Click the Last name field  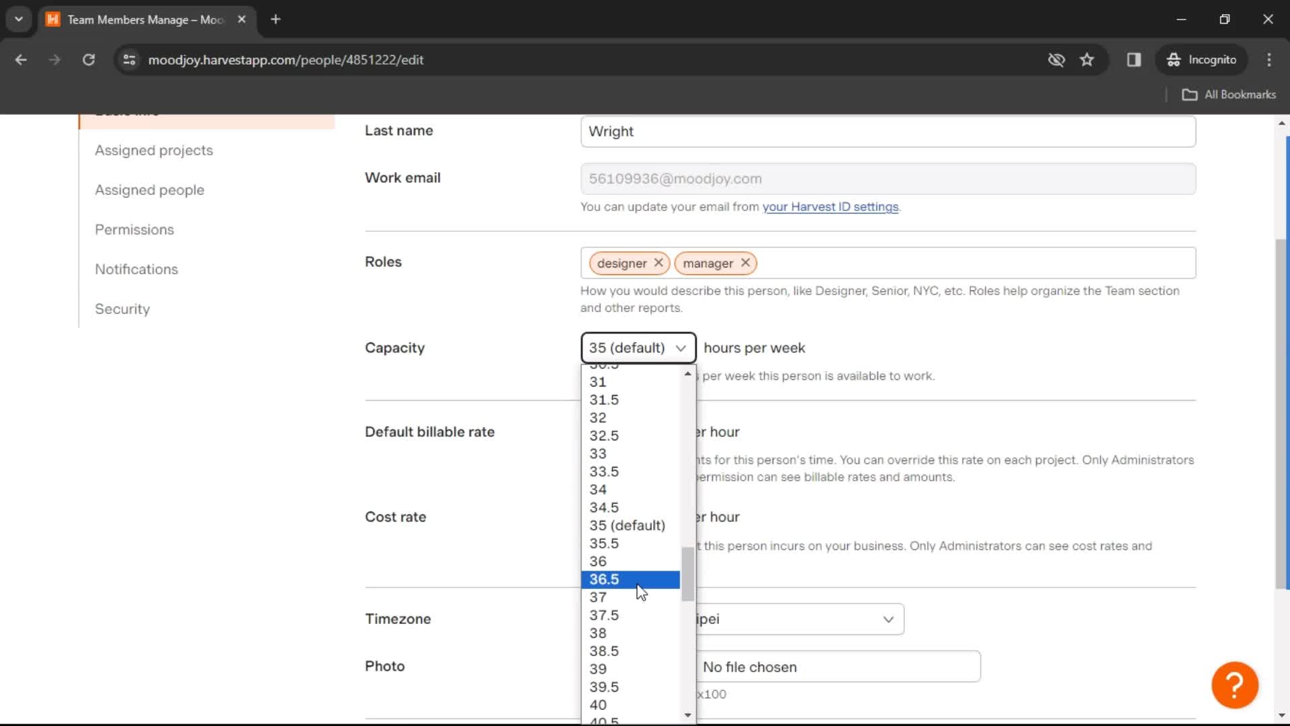pos(888,132)
